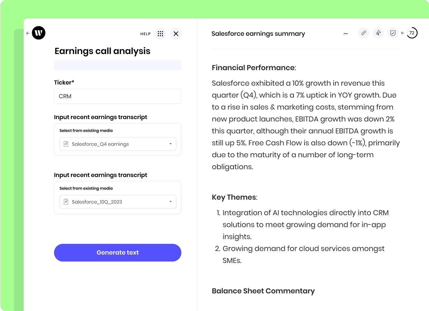The height and width of the screenshot is (311, 429).
Task: Close the Earnings call analysis panel
Action: [x=176, y=33]
